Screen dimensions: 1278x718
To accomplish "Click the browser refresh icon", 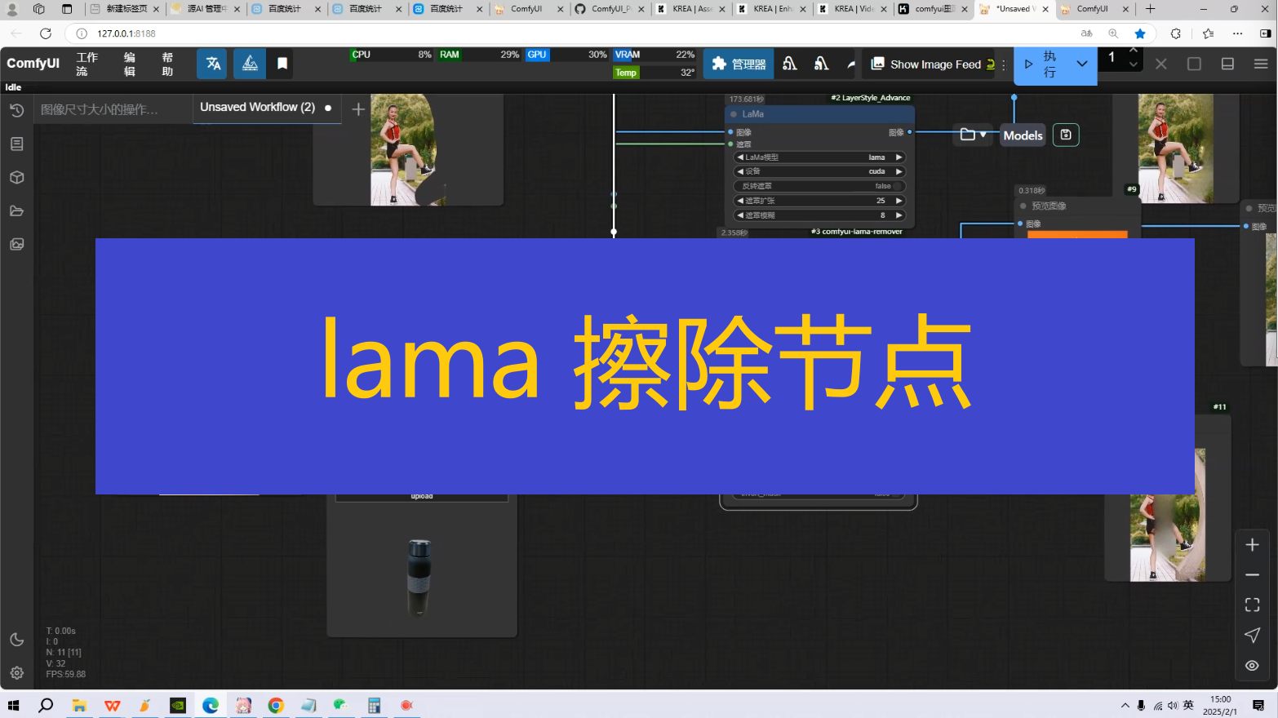I will pos(46,33).
